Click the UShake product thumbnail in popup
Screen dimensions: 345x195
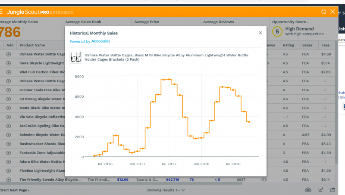75,58
